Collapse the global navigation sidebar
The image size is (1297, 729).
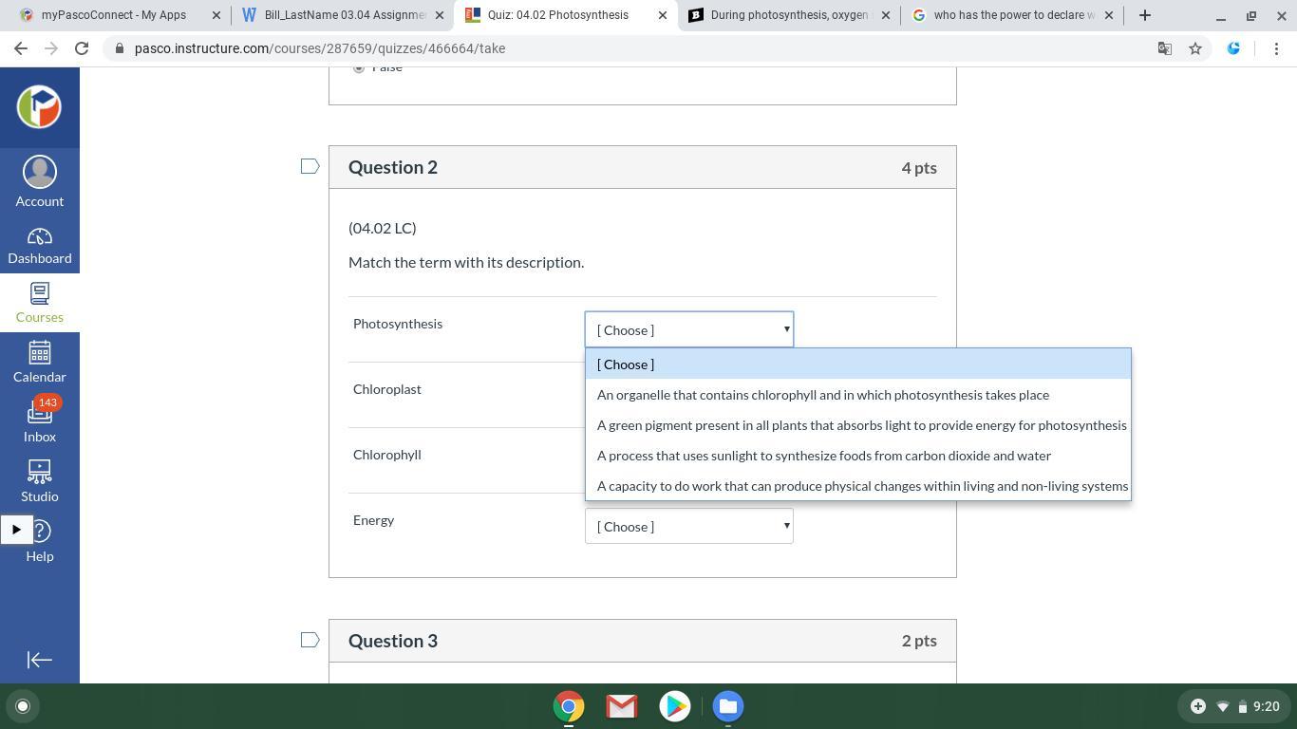click(39, 660)
